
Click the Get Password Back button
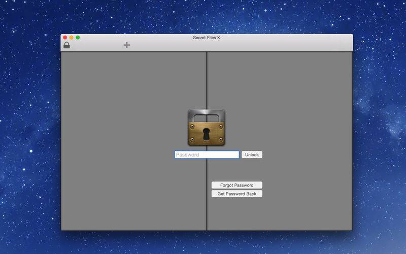[236, 194]
